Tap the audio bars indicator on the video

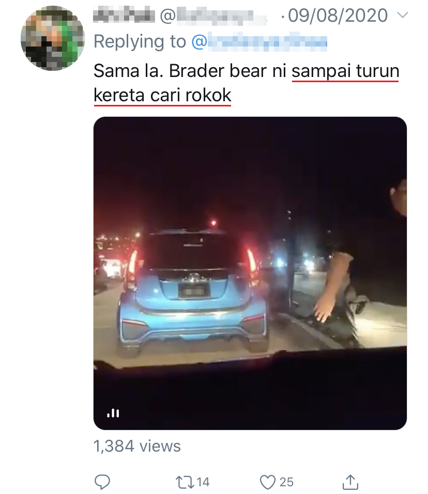click(x=113, y=413)
